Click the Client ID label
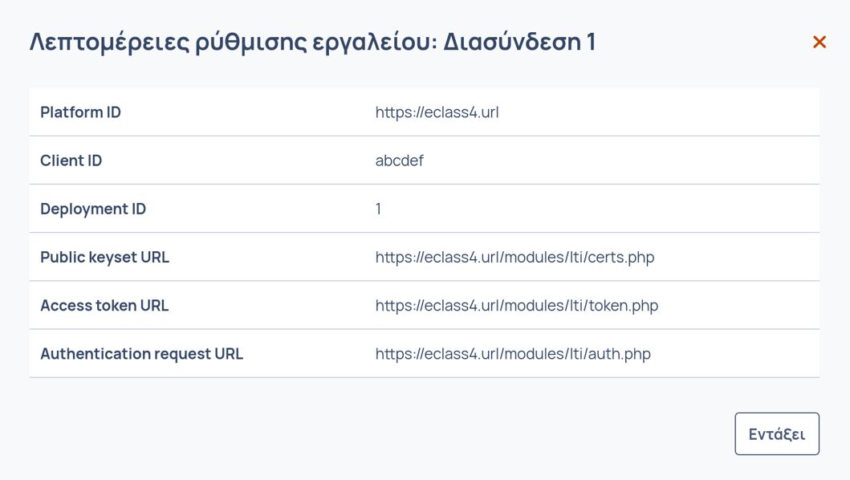This screenshot has width=850, height=480. tap(71, 161)
